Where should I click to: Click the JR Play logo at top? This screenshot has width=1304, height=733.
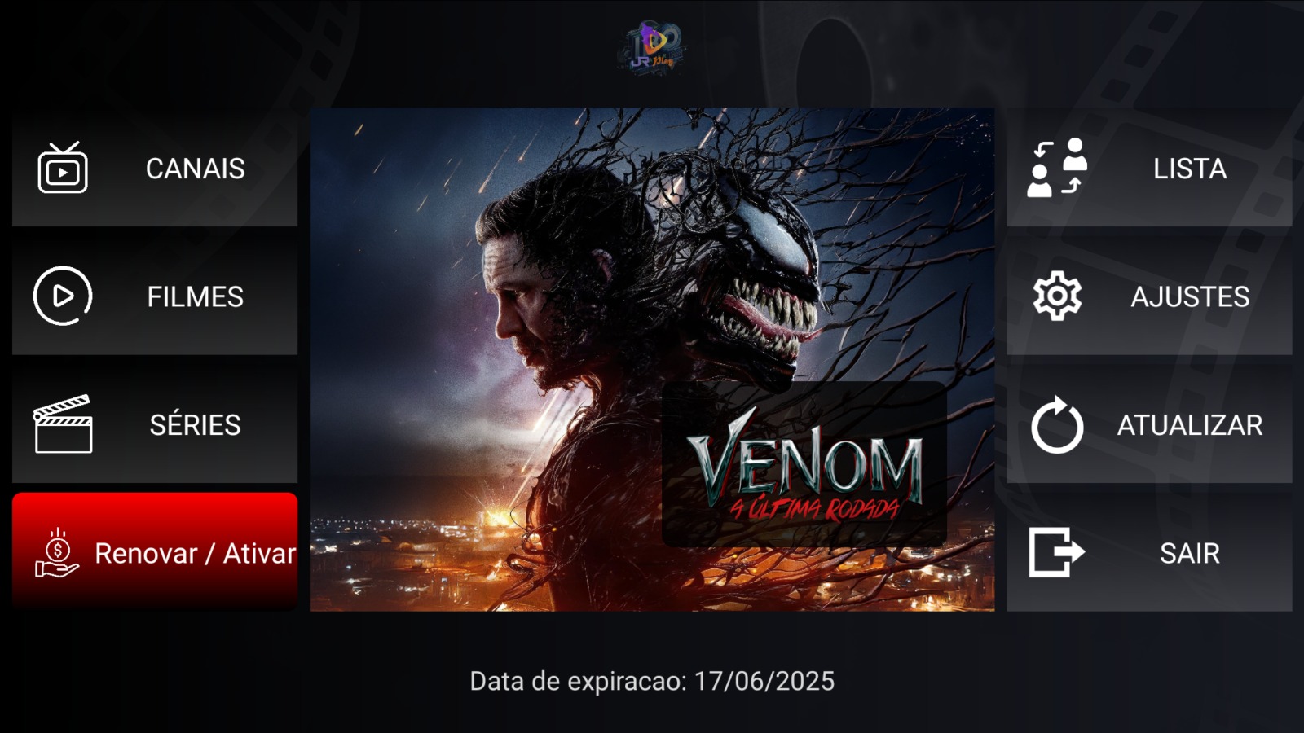tap(652, 49)
